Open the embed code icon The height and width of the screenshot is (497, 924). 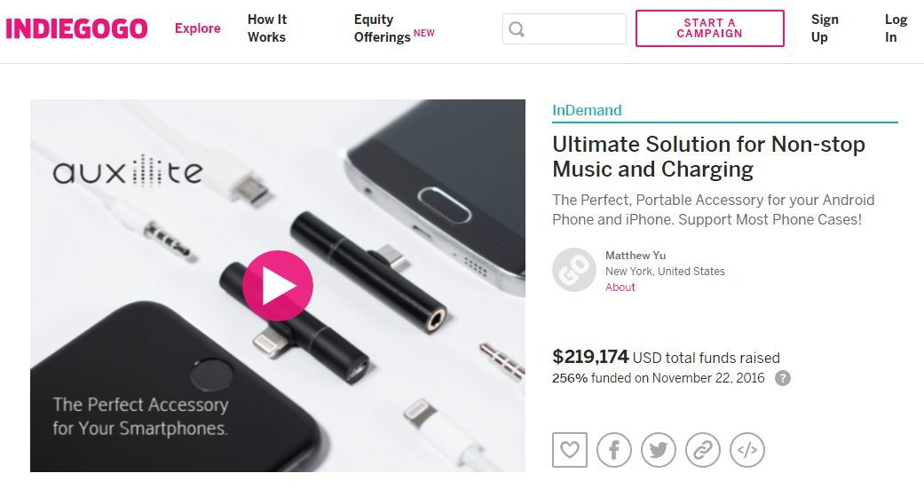coord(747,450)
